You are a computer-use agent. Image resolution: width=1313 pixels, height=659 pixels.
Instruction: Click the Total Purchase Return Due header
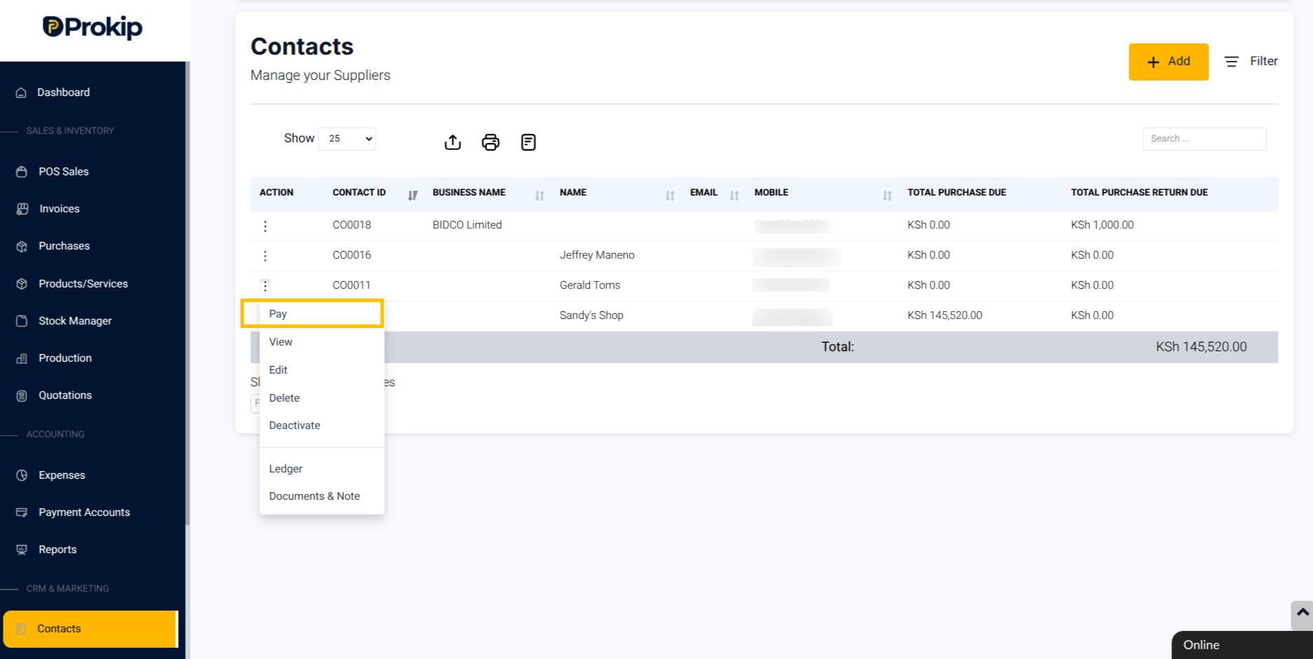[x=1139, y=193]
